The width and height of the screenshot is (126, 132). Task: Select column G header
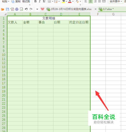tap(113, 14)
